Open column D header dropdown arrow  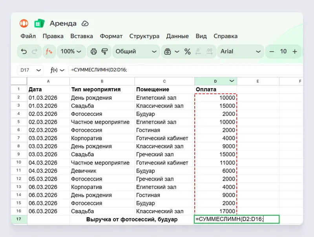coord(232,81)
